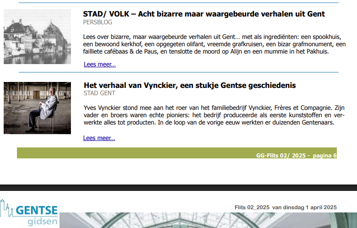Click the 'PERSBLOG' source label
357x228 pixels.
click(97, 22)
